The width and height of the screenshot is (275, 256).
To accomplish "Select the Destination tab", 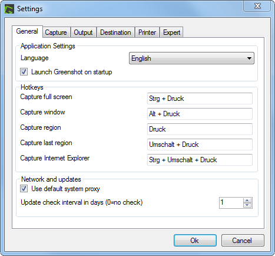I will coord(115,32).
